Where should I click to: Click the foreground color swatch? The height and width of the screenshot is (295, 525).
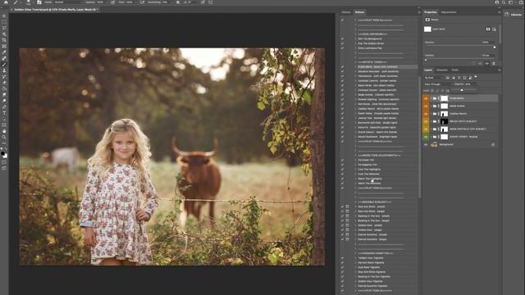(x=2, y=153)
